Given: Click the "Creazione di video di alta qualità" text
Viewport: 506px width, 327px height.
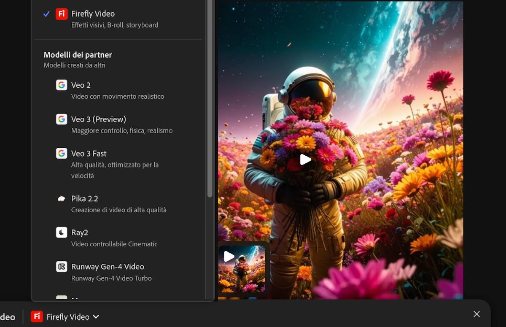Looking at the screenshot, I should coord(119,210).
